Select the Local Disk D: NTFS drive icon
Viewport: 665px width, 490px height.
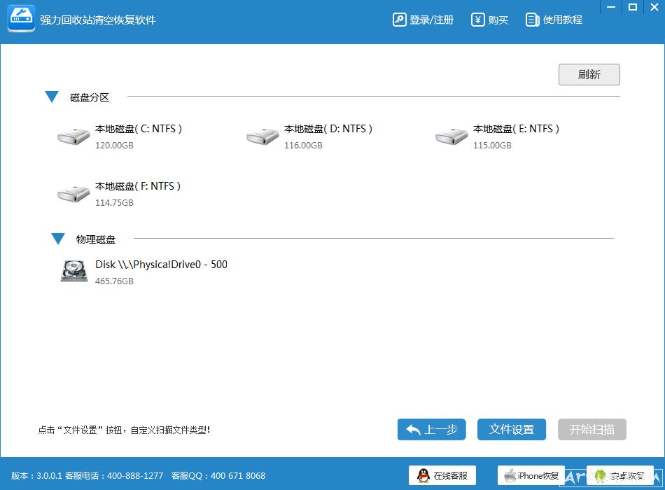(x=262, y=136)
